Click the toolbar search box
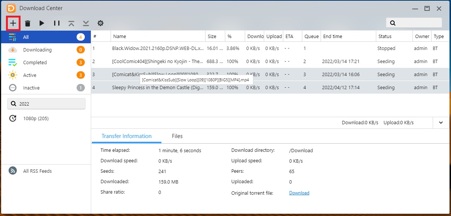 point(414,23)
